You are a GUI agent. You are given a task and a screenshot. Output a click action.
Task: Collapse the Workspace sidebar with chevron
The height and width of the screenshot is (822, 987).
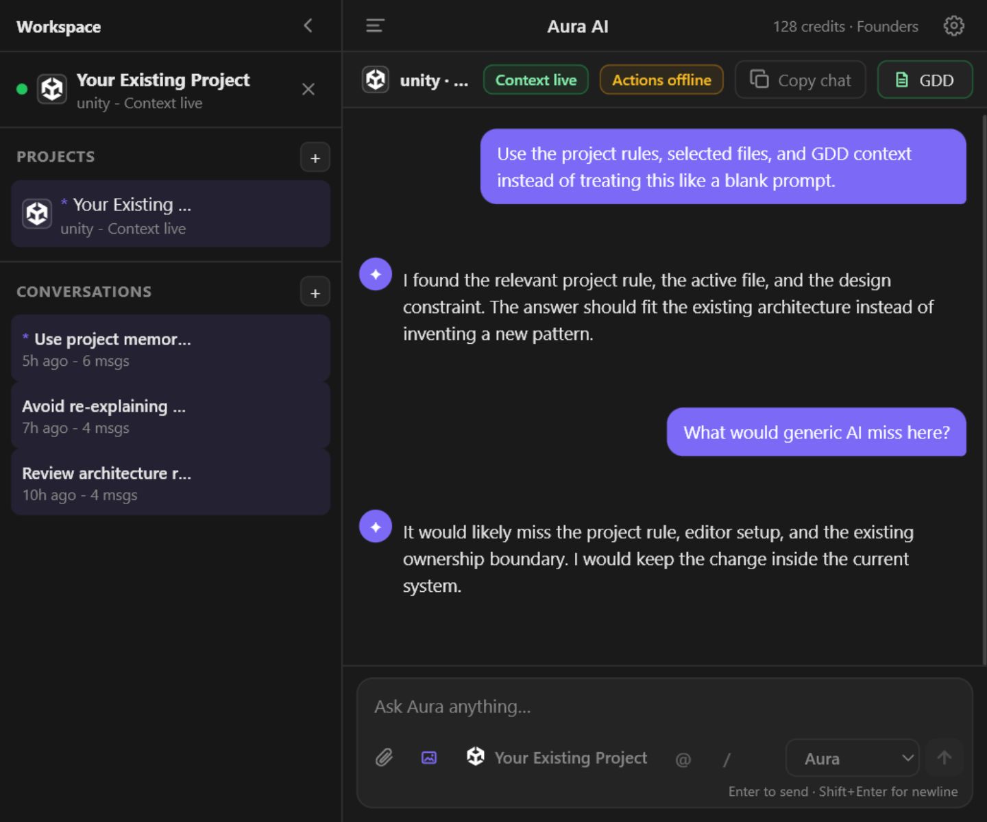308,26
